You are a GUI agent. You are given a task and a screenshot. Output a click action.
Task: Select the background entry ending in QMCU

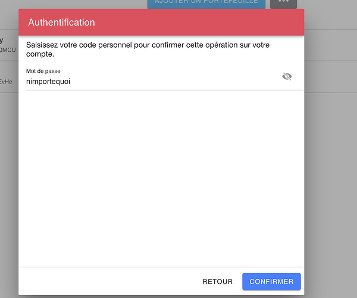click(x=7, y=50)
